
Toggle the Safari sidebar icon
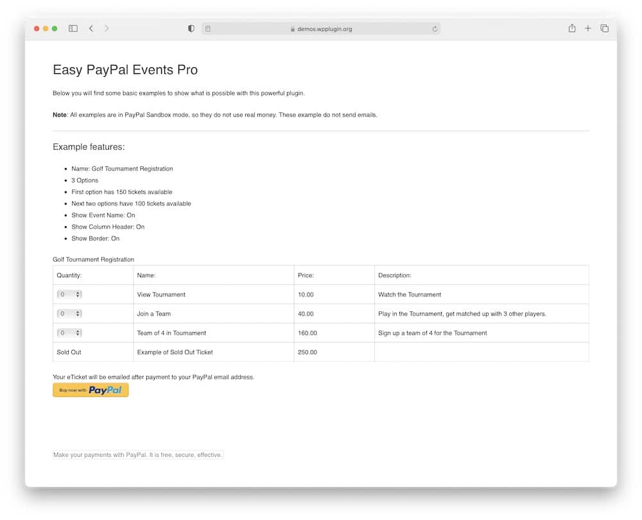point(73,28)
